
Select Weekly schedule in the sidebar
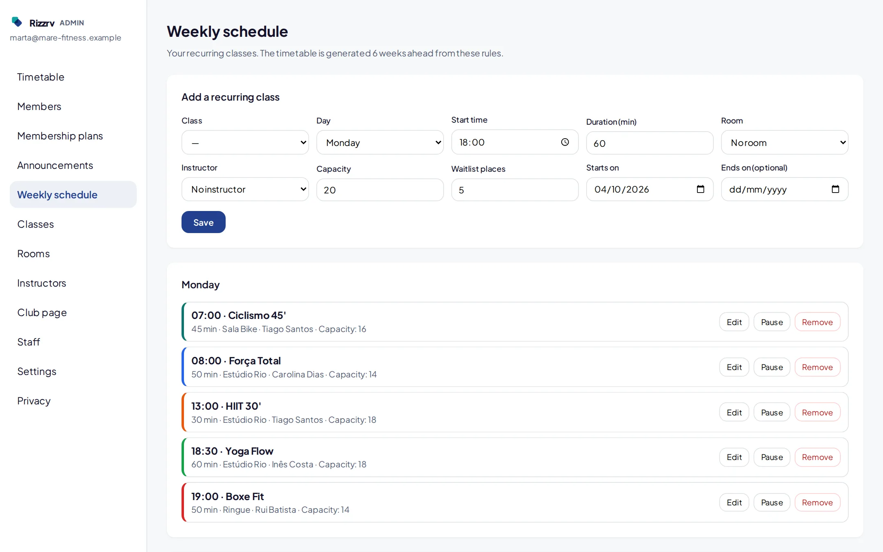[x=73, y=195]
